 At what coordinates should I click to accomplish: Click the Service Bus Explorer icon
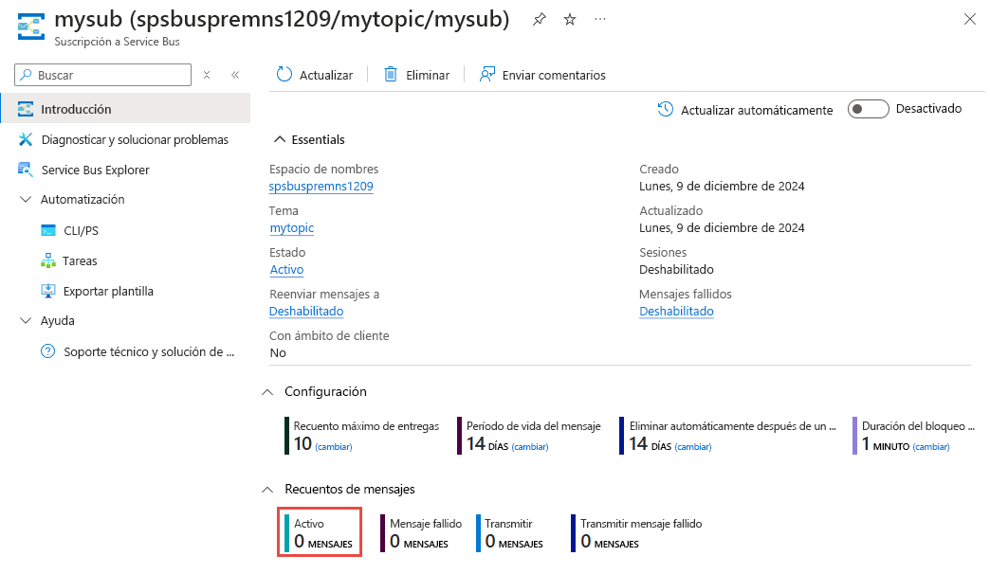tap(26, 170)
